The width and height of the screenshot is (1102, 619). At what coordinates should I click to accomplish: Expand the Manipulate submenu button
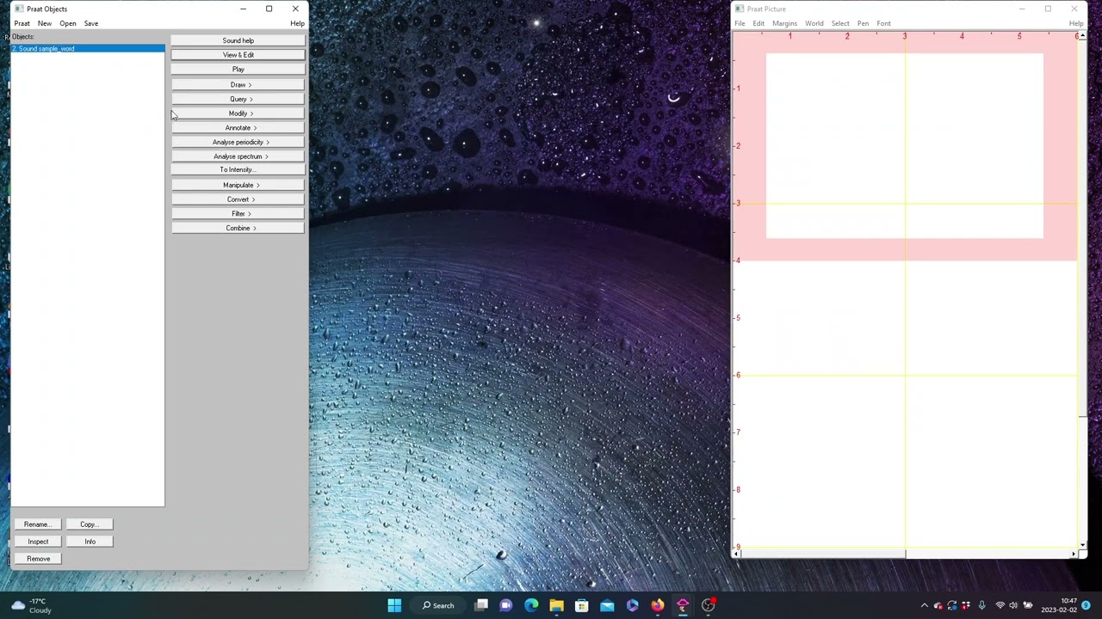pyautogui.click(x=238, y=185)
